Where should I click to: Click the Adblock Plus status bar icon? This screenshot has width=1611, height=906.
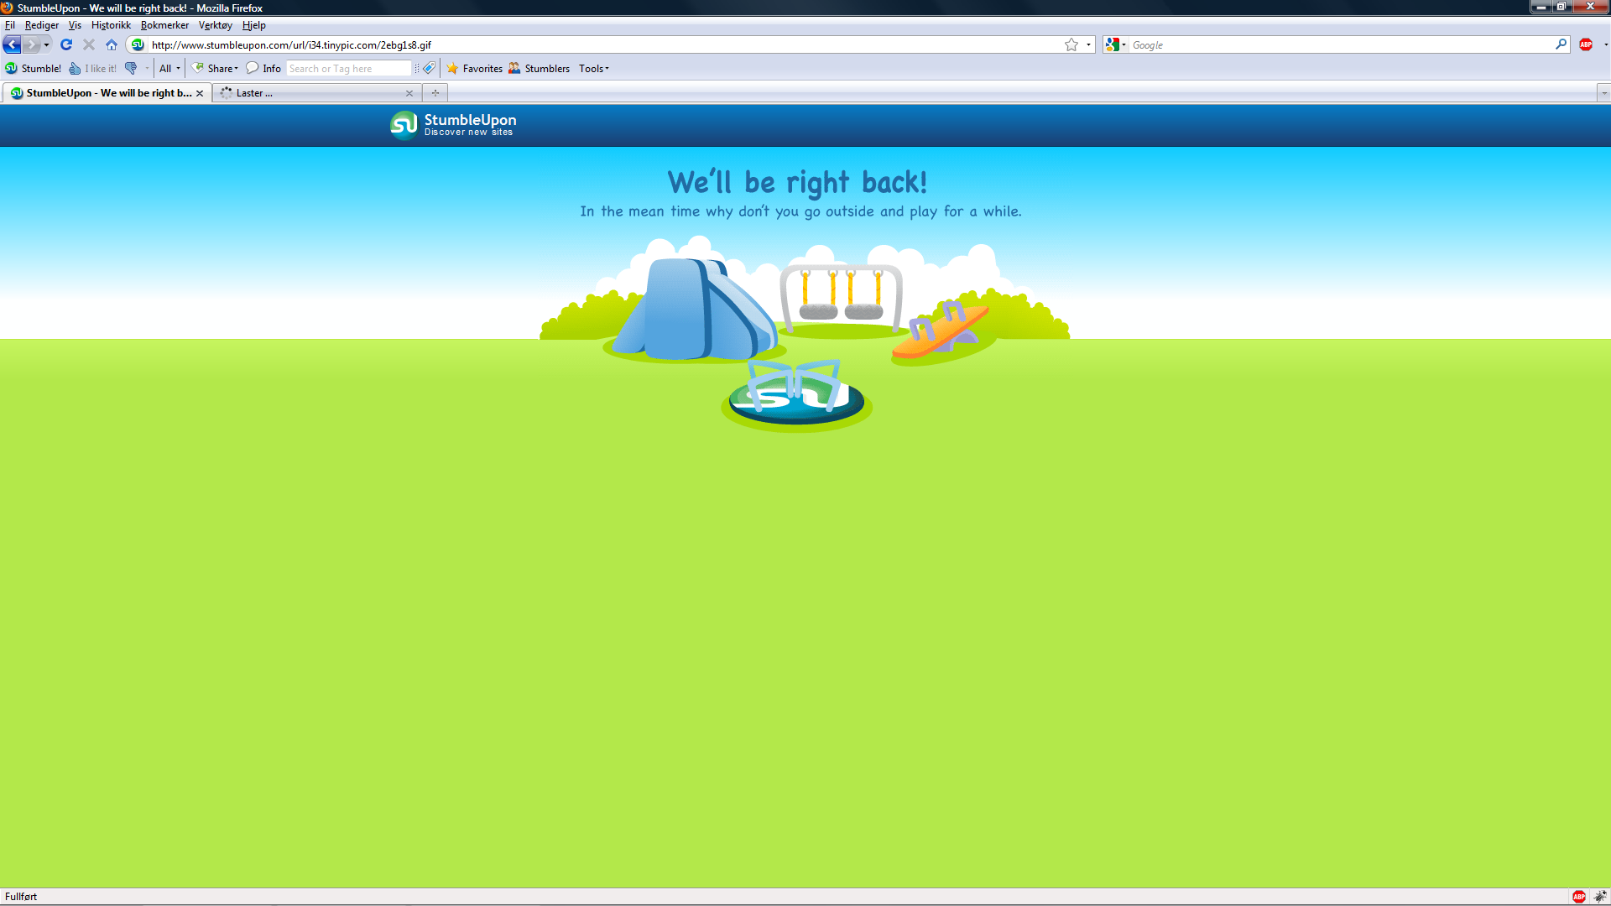tap(1579, 897)
